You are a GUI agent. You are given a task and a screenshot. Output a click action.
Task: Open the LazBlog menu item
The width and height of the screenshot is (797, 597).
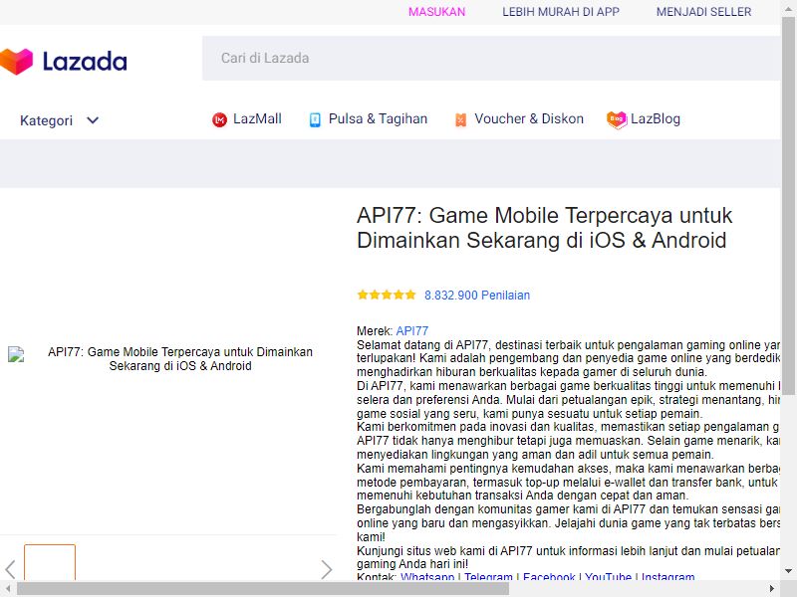[656, 118]
